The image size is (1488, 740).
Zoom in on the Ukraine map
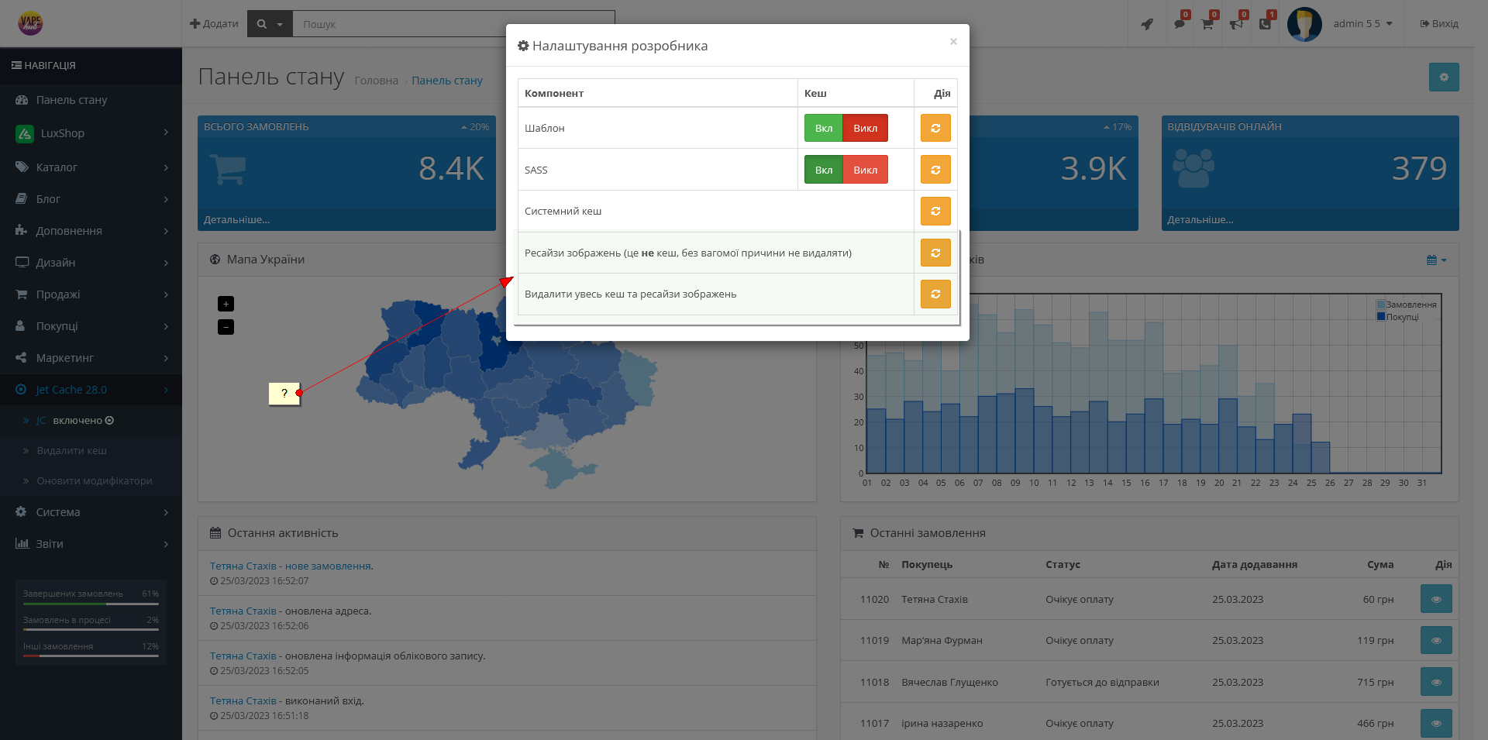[226, 304]
